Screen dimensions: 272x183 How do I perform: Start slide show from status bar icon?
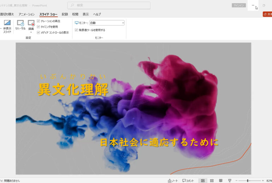pos(230,181)
